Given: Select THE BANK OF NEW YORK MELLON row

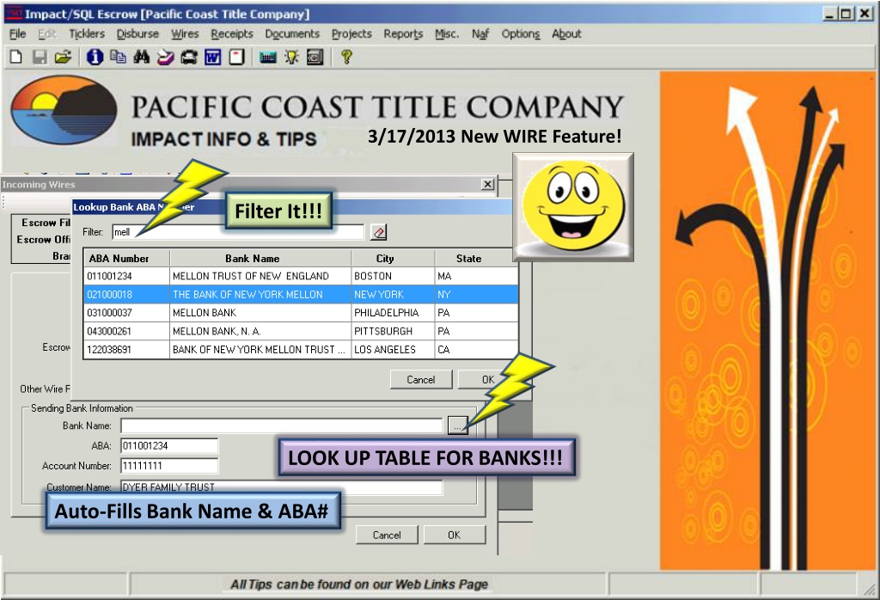Looking at the screenshot, I should pyautogui.click(x=301, y=294).
